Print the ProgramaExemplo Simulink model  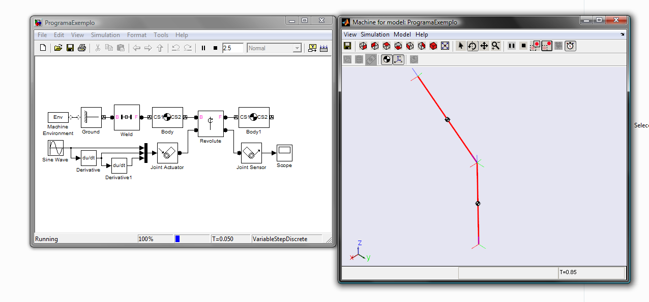tap(81, 48)
